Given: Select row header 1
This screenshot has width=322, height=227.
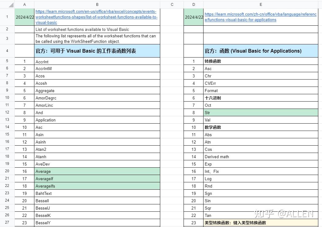Looking at the screenshot, I should click(x=7, y=17).
